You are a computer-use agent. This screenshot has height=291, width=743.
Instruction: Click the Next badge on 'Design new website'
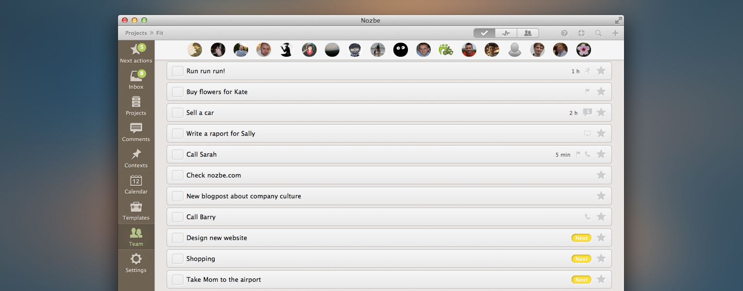(581, 238)
